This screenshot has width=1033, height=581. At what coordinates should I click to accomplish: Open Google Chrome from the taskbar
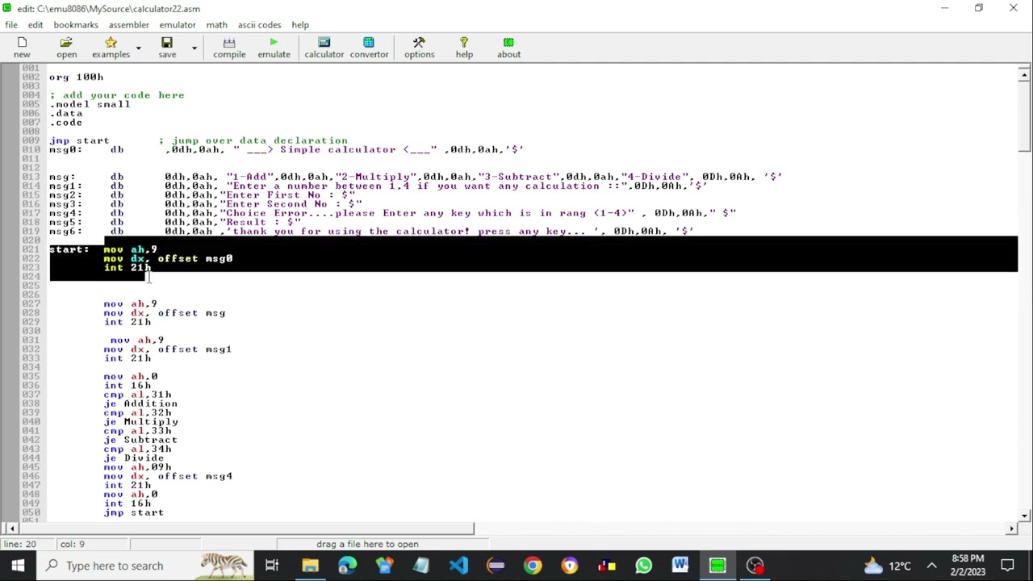click(x=533, y=566)
